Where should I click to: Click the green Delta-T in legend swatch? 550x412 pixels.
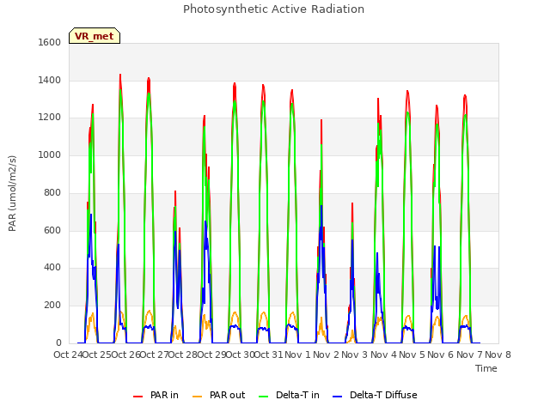[x=264, y=397]
